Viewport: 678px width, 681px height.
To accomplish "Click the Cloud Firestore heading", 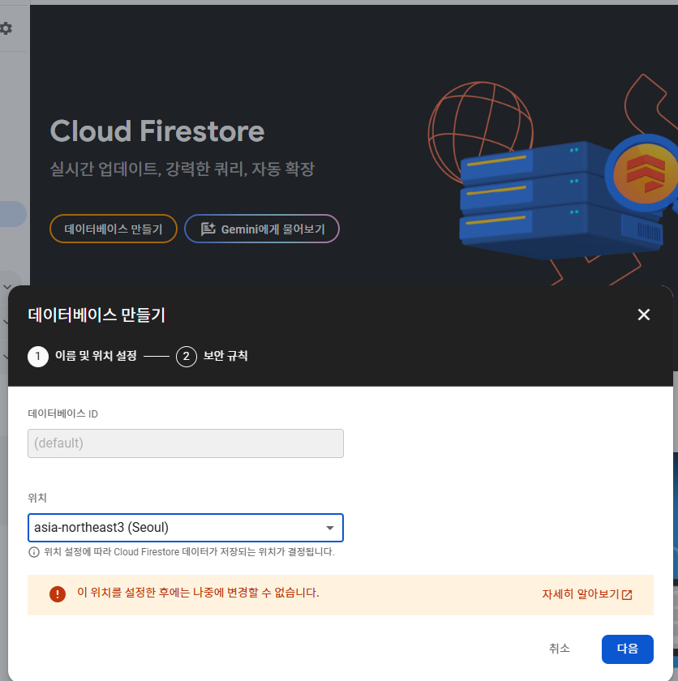I will point(157,131).
